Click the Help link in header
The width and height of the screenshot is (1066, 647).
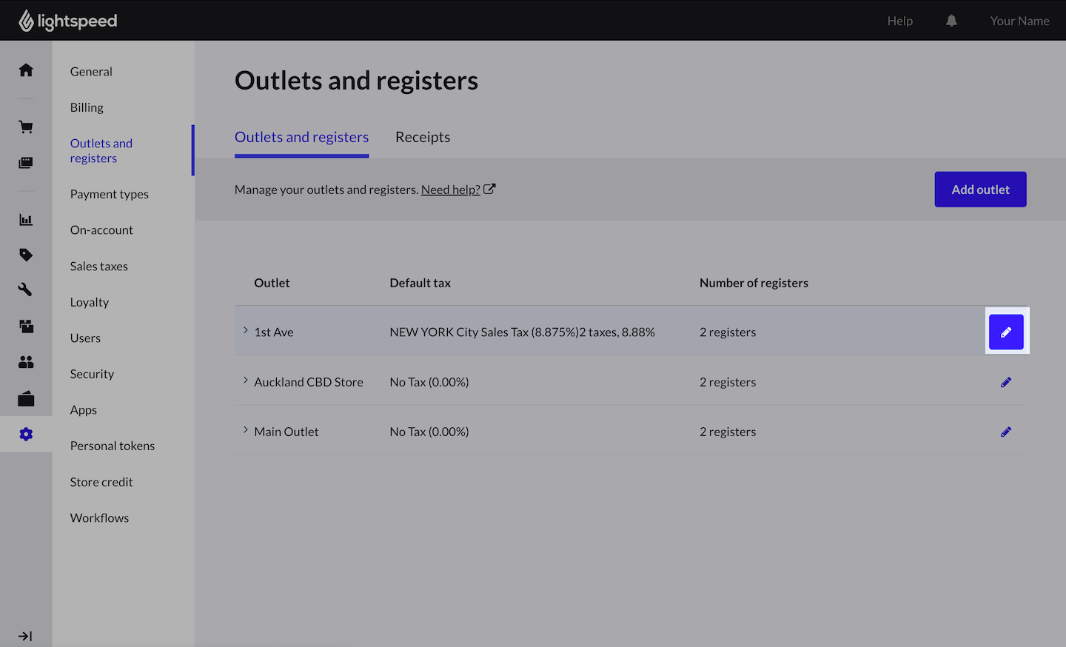pos(899,21)
